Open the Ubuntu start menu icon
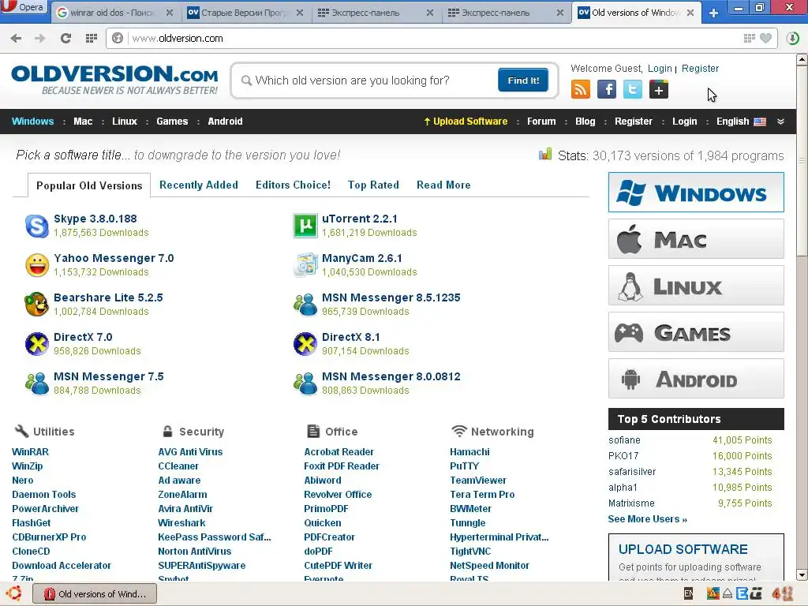Image resolution: width=808 pixels, height=606 pixels. click(x=14, y=593)
